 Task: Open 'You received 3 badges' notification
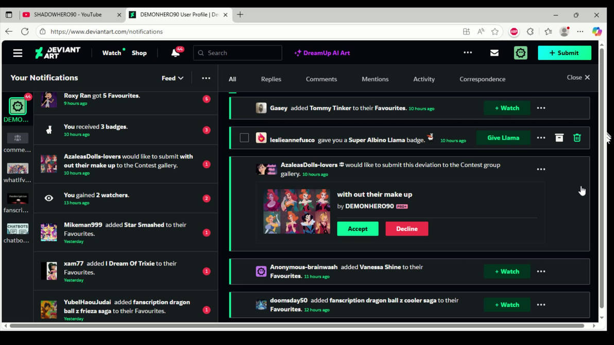tap(126, 130)
